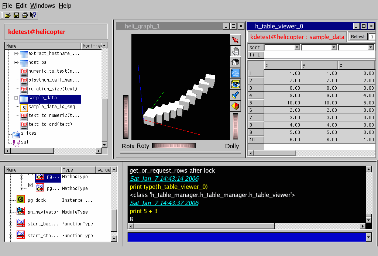Activate the hand pan tool
The image size is (378, 256).
(x=235, y=51)
